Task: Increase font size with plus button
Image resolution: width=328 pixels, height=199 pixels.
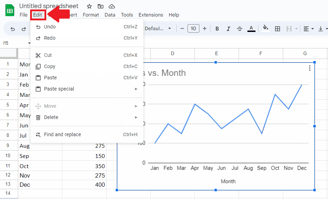Action: click(205, 28)
